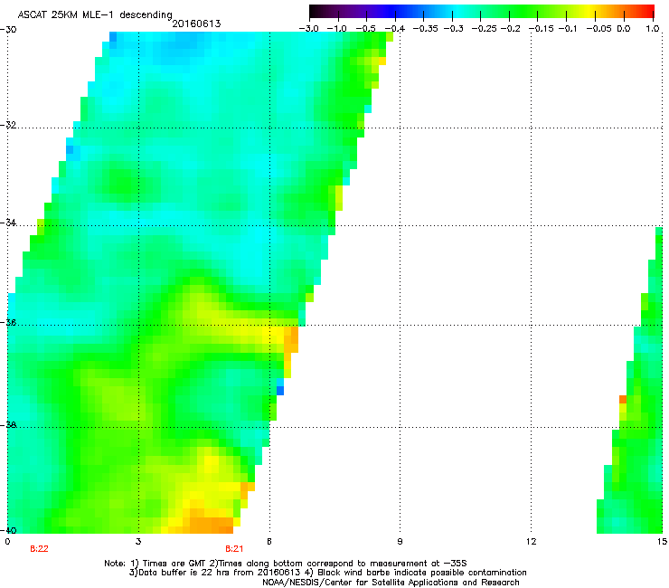Click the NOAA/NESDIS credit line
This screenshot has width=669, height=588.
pyautogui.click(x=391, y=583)
